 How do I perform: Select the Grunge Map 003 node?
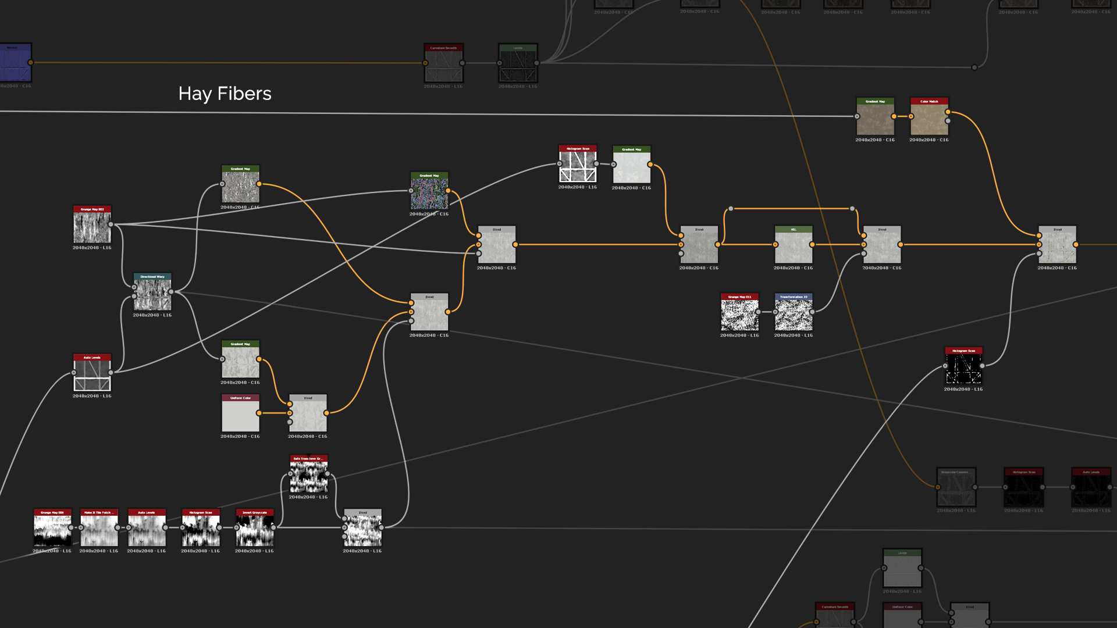(92, 227)
